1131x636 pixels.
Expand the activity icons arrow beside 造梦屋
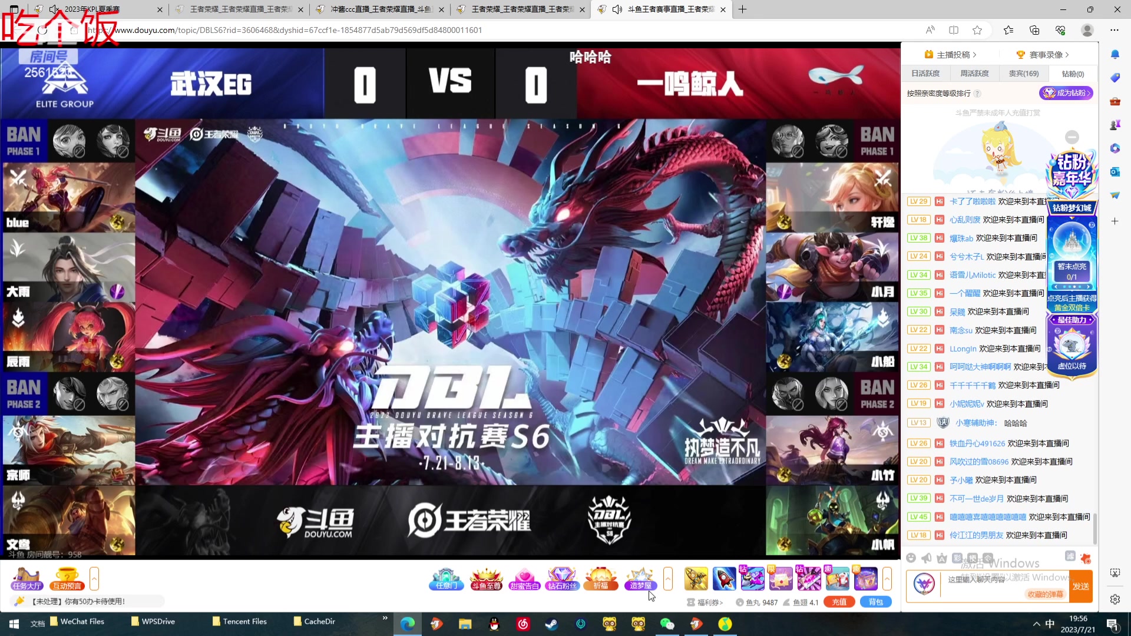coord(667,578)
